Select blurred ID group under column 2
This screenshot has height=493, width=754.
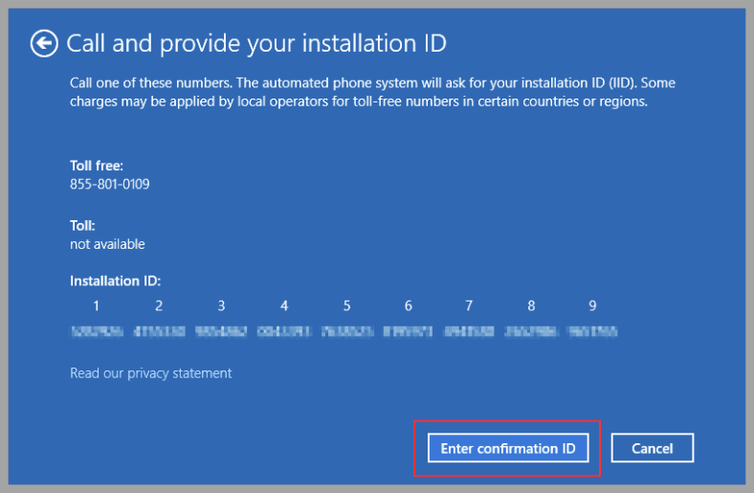click(159, 332)
